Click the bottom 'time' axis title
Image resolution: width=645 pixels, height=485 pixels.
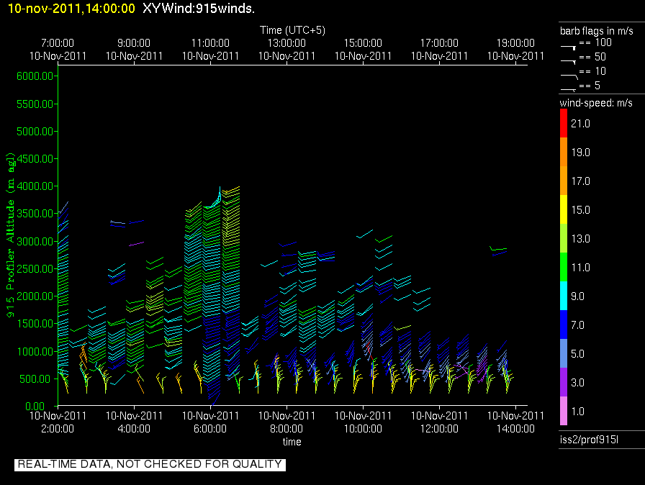tap(292, 442)
